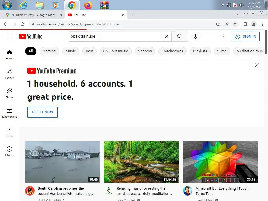Click the YouTube Premium logo
This screenshot has height=201, width=268.
52,71
